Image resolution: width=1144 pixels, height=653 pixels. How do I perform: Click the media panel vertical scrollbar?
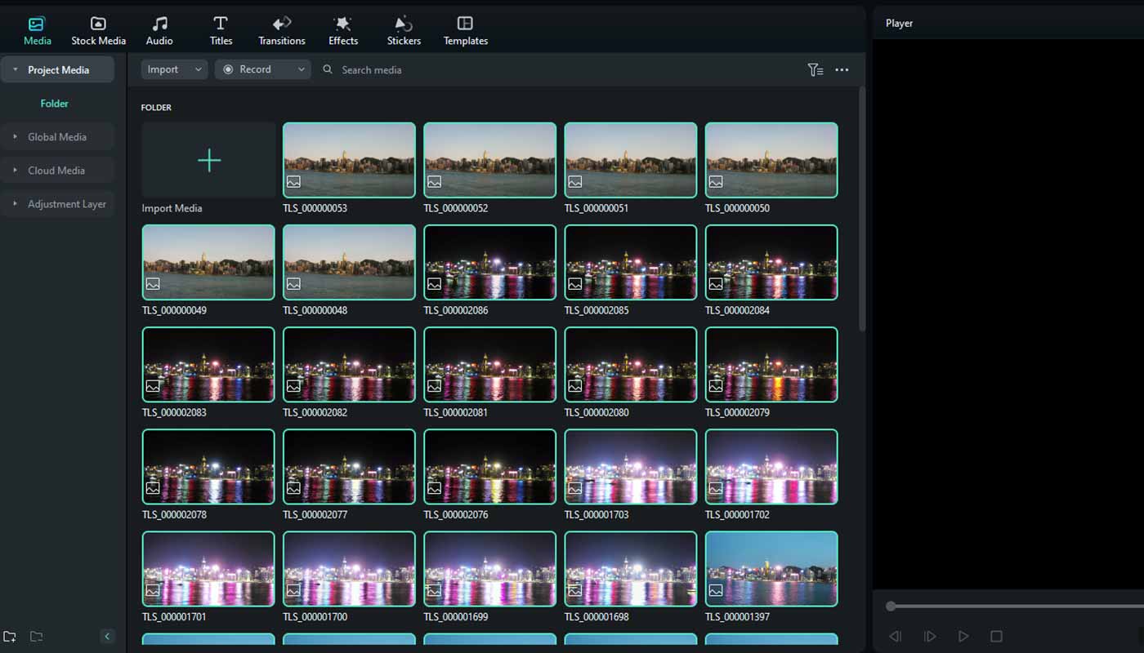click(x=860, y=209)
